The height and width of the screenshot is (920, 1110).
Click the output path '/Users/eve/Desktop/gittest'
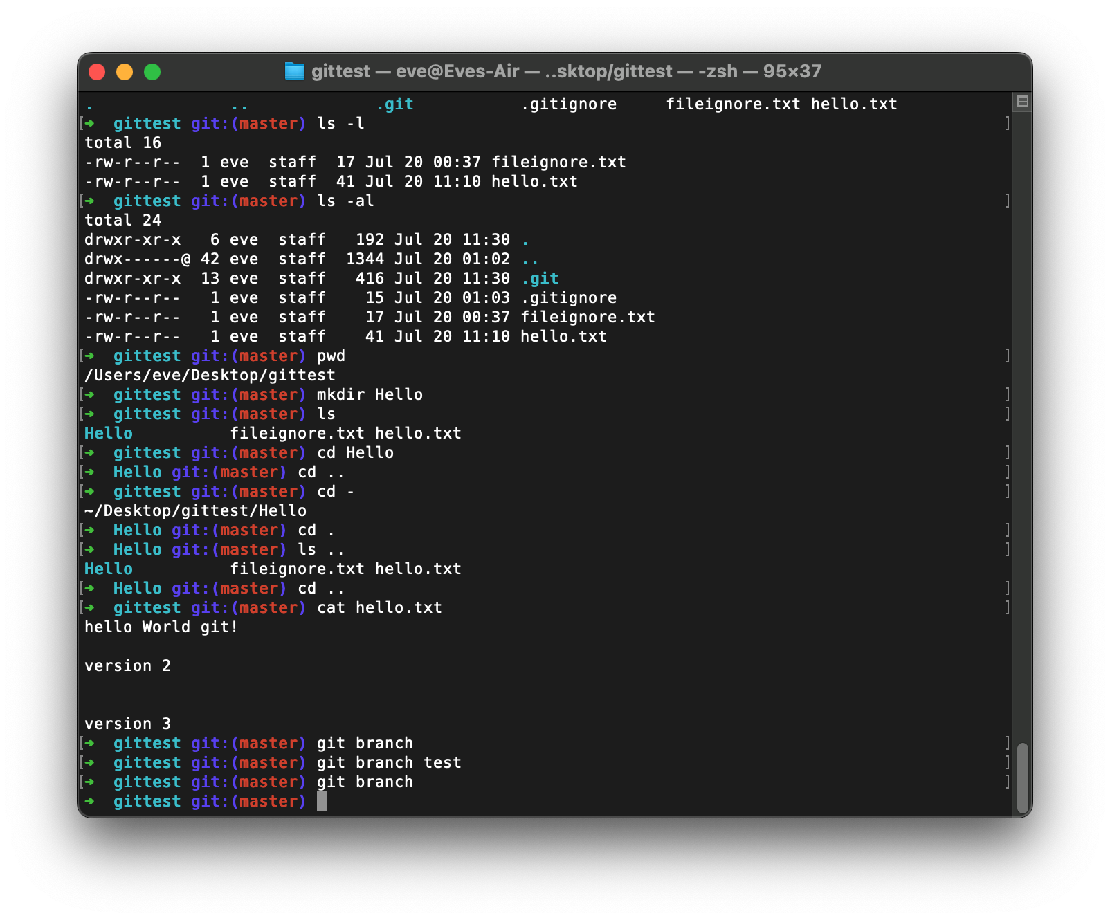210,375
